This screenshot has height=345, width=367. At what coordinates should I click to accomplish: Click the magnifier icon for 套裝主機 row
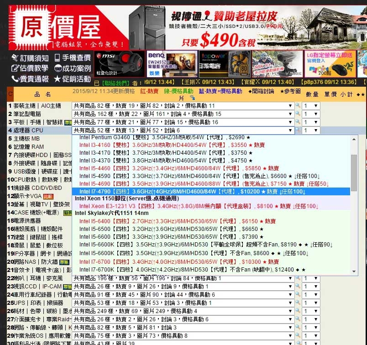[298, 105]
